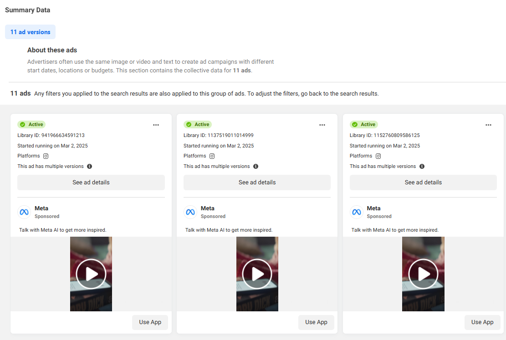Click Use App on ad 1152760809586125
Viewport: 506px width, 340px height.
coord(482,322)
